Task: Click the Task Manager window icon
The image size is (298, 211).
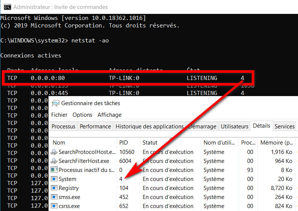Action: [x=55, y=103]
